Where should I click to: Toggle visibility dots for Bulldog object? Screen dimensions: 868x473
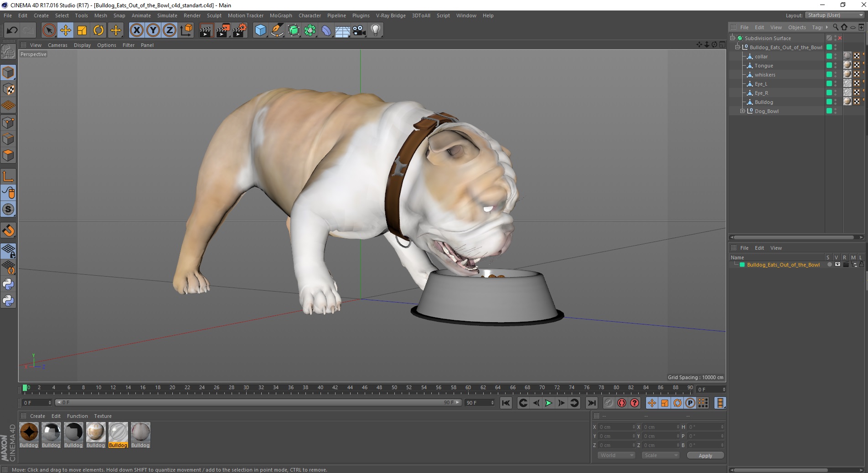click(x=835, y=102)
